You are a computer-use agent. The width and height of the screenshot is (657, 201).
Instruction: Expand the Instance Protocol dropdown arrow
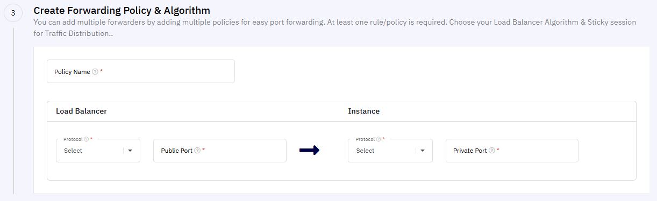click(x=423, y=151)
